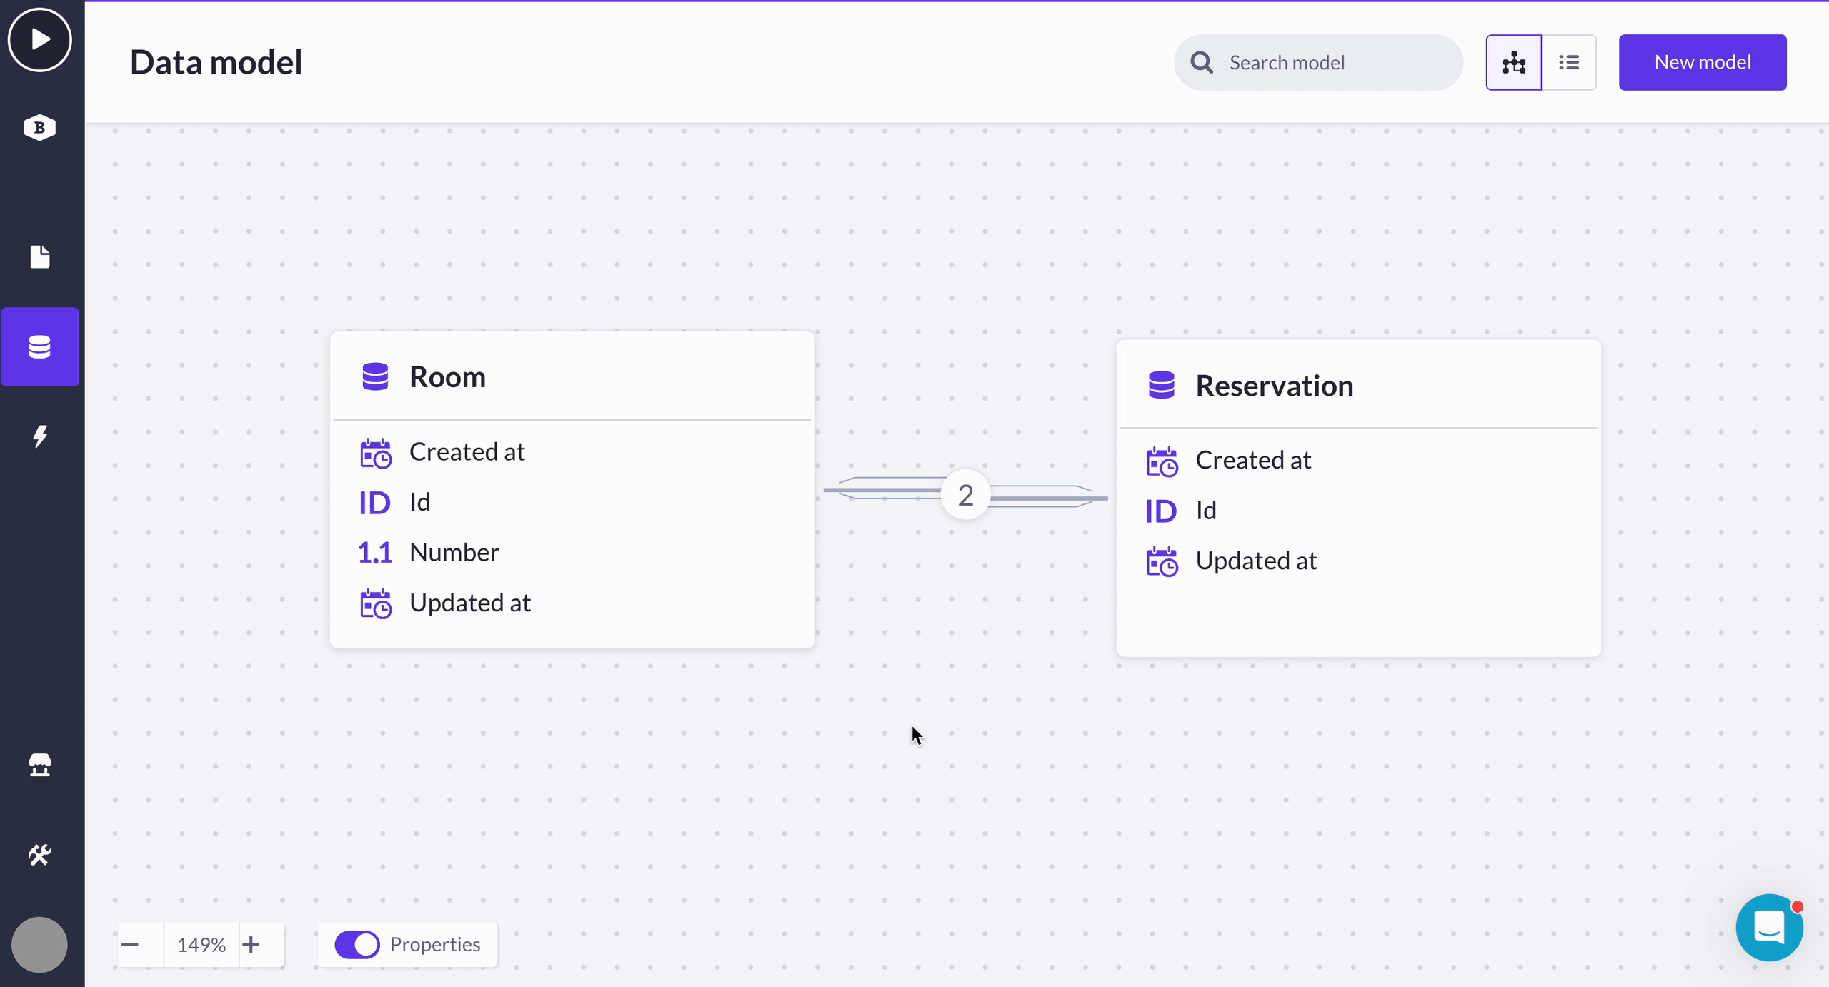
Task: Open the chat support bubble
Action: pos(1770,928)
